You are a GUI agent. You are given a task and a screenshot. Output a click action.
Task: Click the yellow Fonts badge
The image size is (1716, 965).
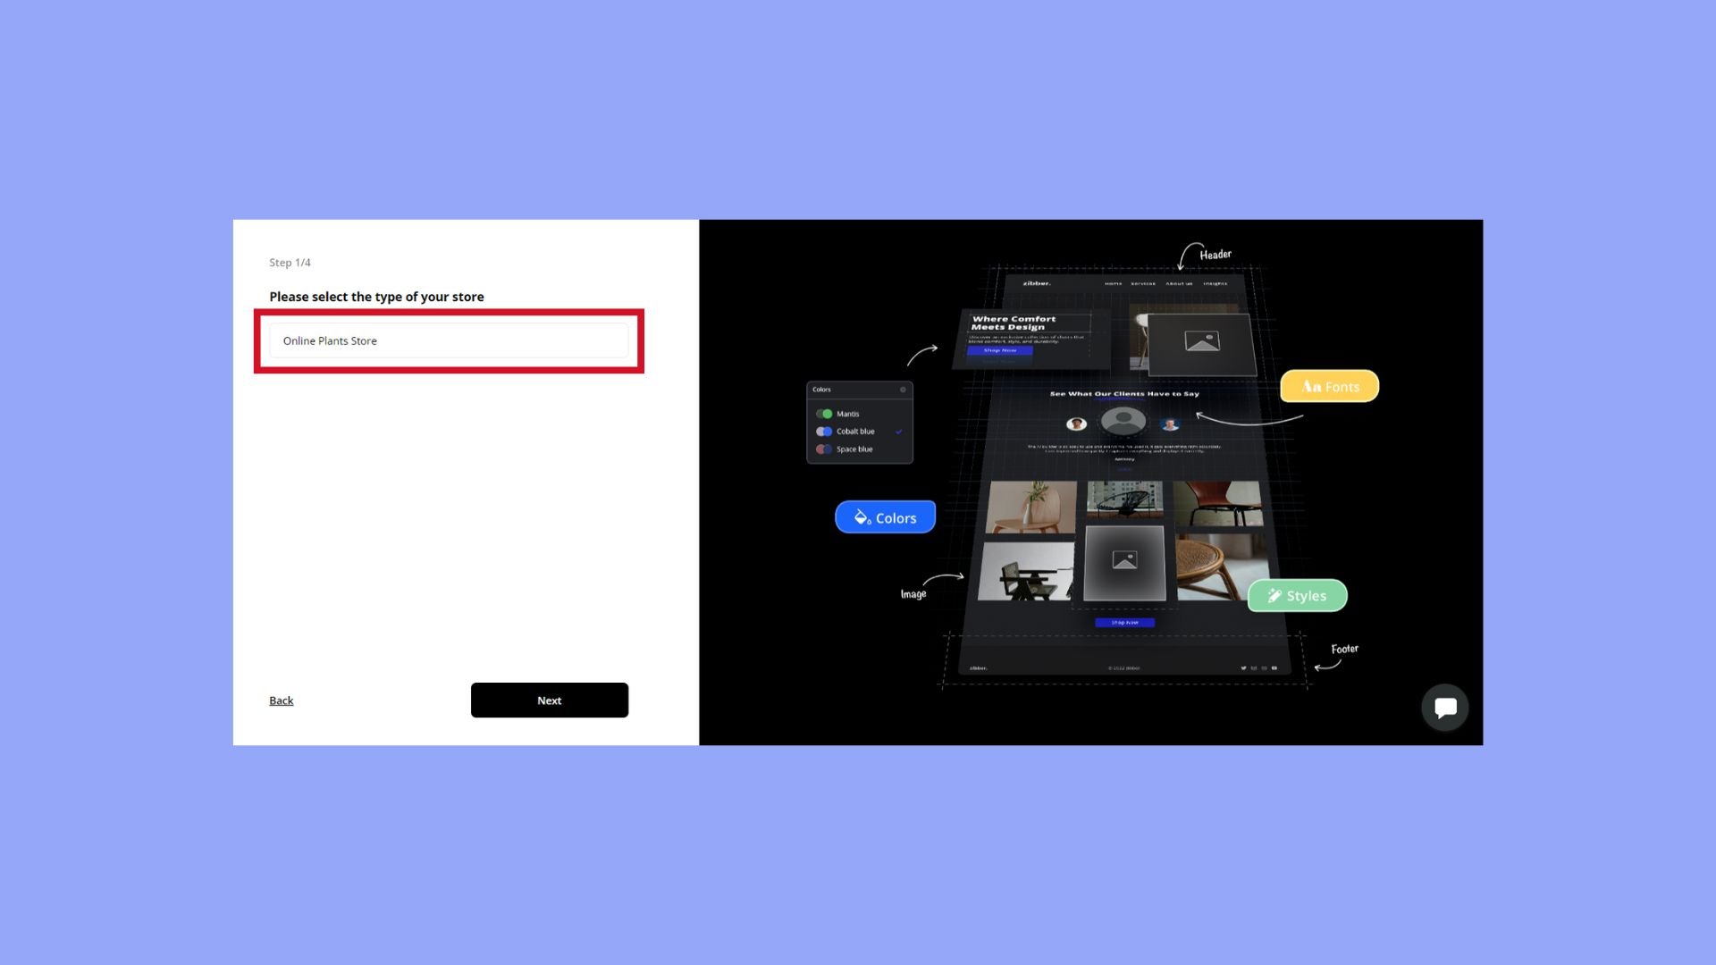(x=1329, y=386)
